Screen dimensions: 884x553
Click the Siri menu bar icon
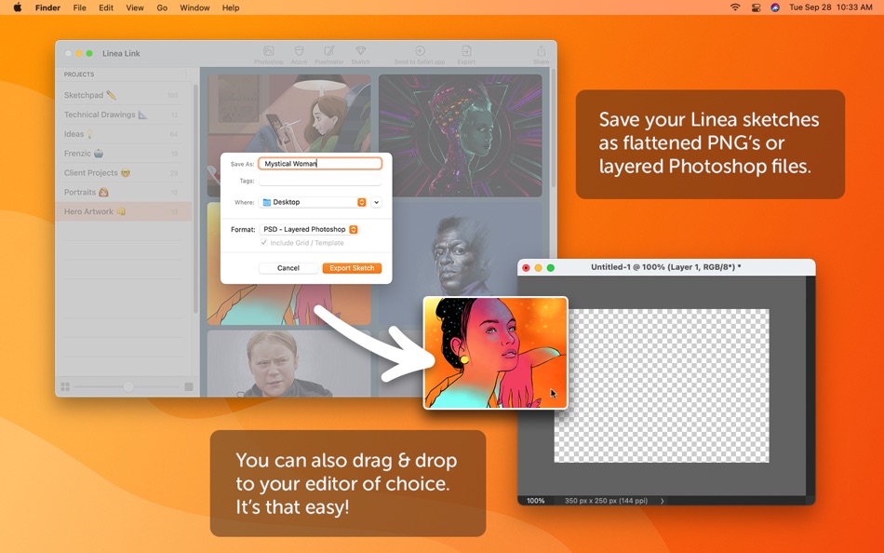[x=775, y=7]
